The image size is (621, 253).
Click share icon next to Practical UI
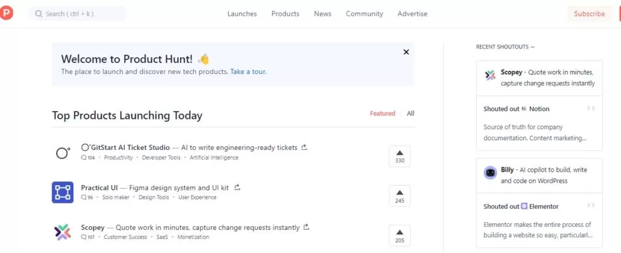[237, 187]
